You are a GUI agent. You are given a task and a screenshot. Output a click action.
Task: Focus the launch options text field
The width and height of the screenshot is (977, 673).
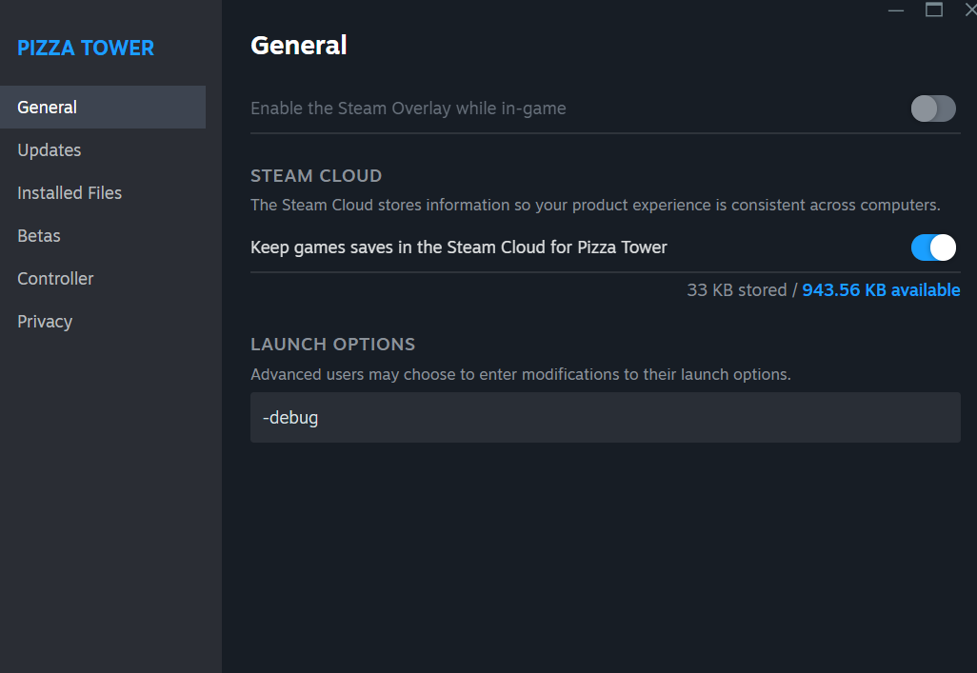tap(605, 417)
